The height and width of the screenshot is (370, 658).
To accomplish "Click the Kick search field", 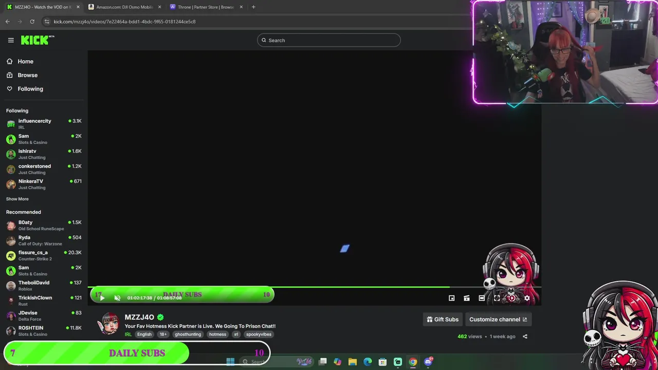I will point(329,40).
